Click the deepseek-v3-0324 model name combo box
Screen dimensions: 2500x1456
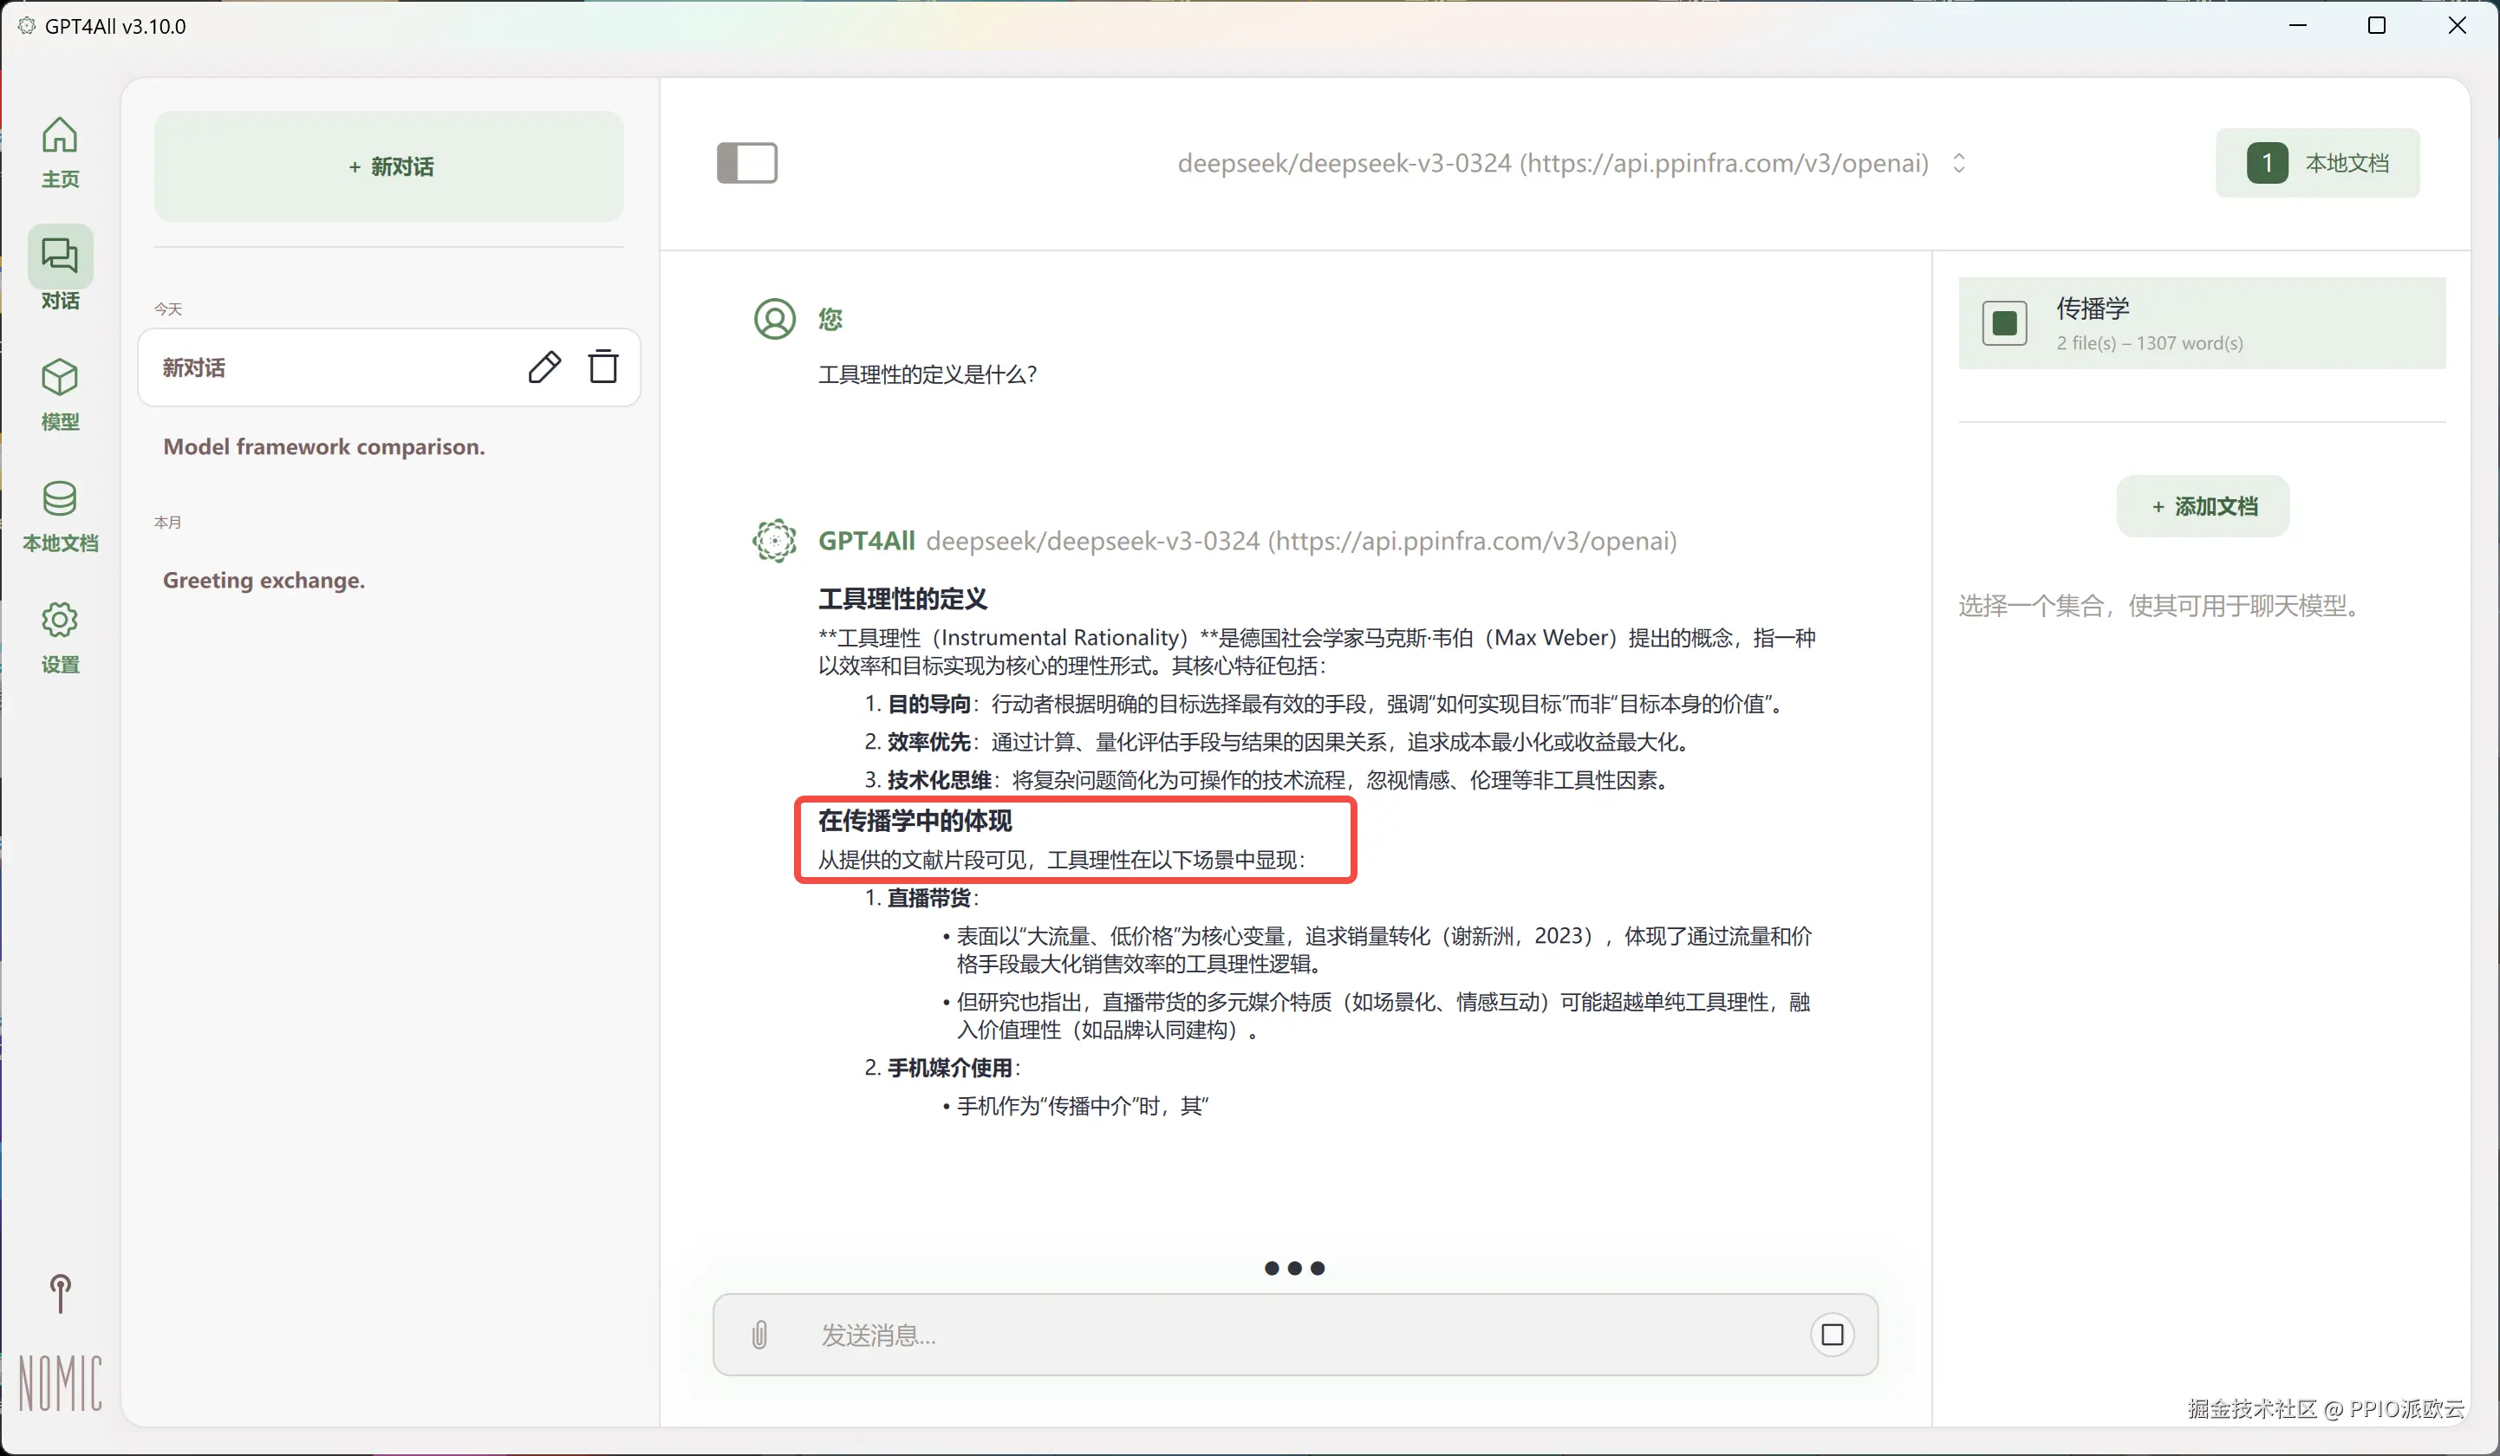pos(1552,163)
